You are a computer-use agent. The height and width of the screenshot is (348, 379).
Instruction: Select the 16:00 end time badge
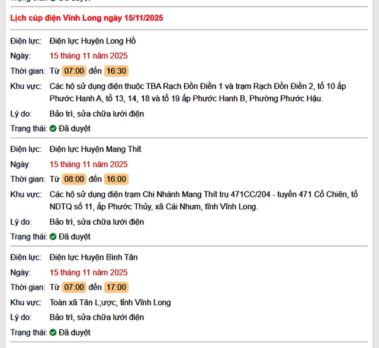click(x=116, y=179)
